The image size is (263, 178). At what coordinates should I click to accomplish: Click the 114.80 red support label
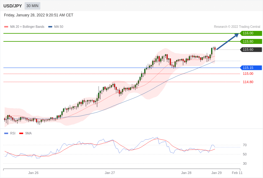(248, 82)
